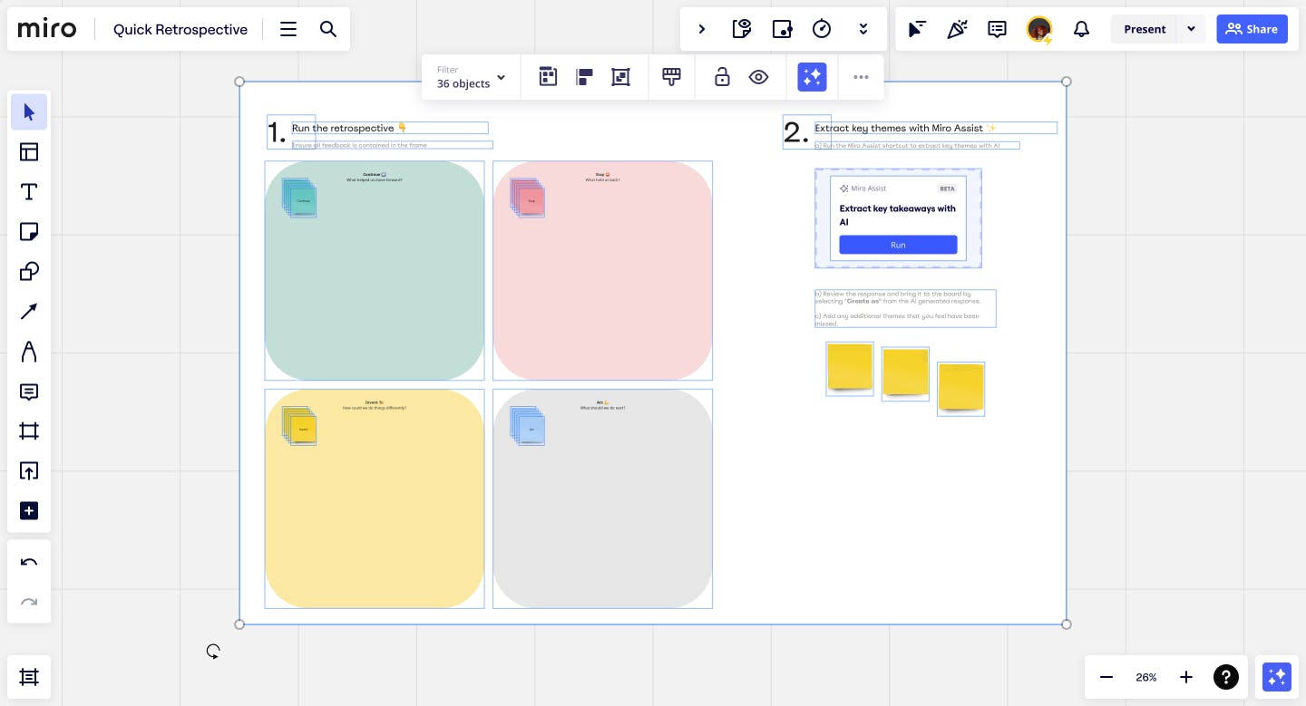The image size is (1306, 706).
Task: Expand the Present mode dropdown arrow
Action: click(1192, 29)
